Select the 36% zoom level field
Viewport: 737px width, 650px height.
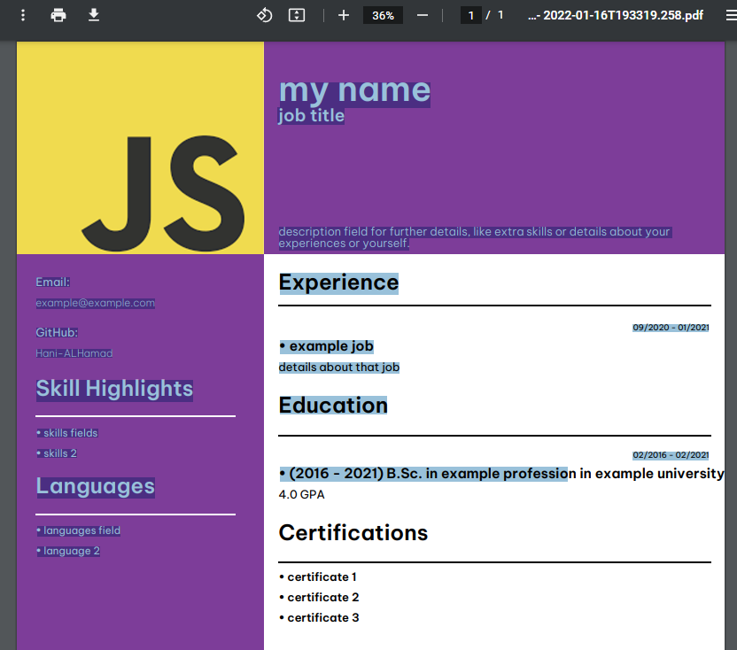(383, 16)
